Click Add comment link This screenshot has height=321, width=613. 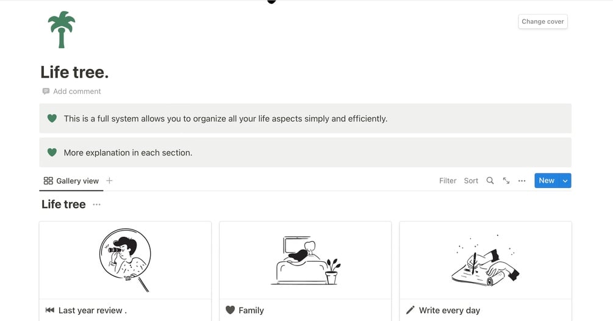point(77,92)
